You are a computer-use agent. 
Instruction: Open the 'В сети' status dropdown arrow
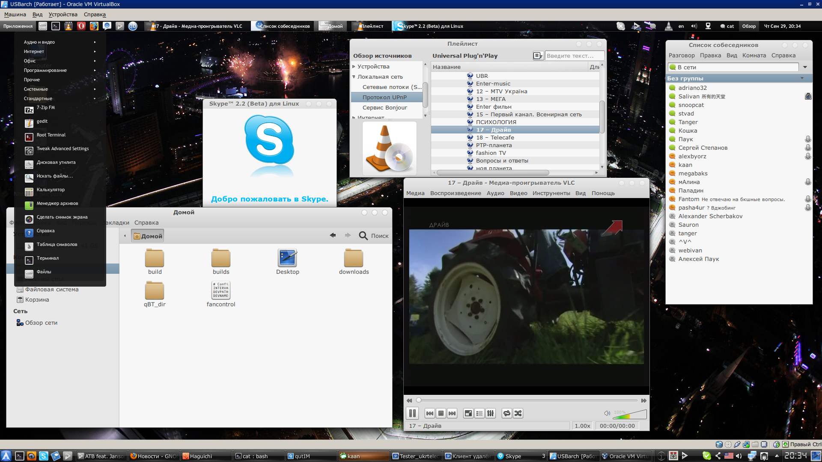pyautogui.click(x=805, y=67)
